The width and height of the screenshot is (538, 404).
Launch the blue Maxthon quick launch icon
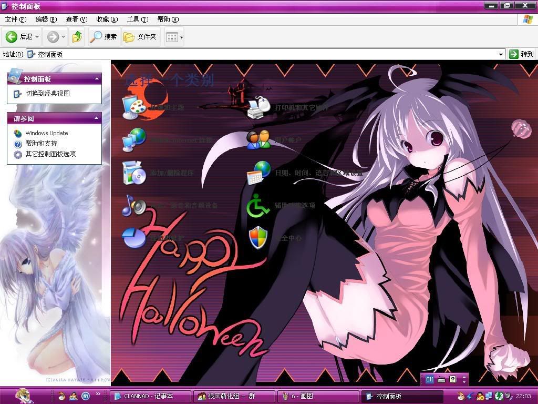click(86, 396)
